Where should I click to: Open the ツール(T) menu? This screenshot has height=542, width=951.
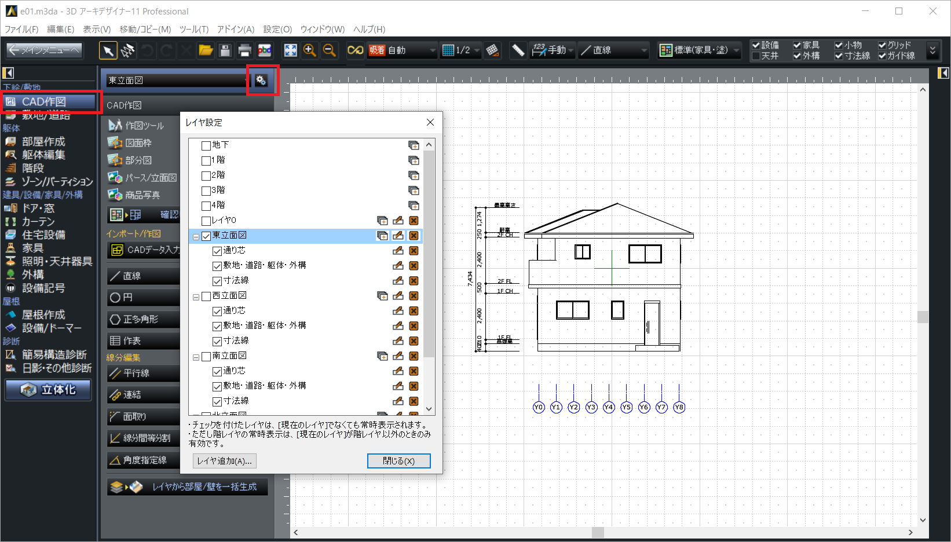(x=193, y=29)
